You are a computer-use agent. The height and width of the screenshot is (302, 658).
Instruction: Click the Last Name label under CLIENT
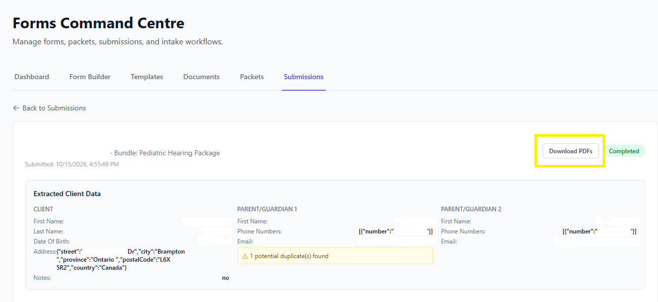tap(48, 231)
